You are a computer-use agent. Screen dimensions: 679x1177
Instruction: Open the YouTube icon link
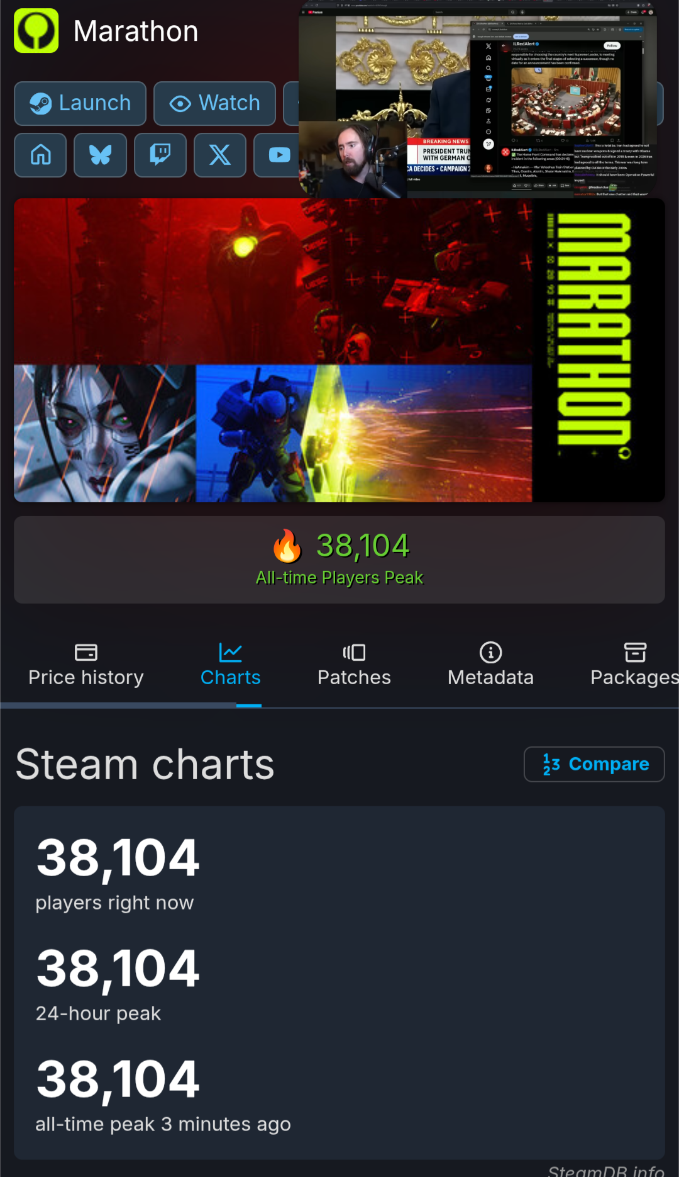pyautogui.click(x=277, y=155)
